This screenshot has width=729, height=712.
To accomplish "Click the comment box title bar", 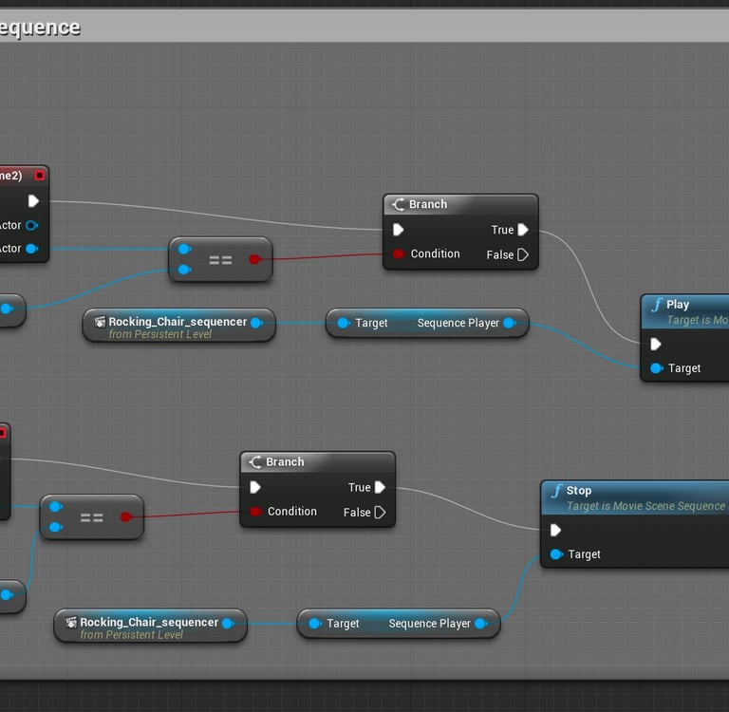I will 364,27.
